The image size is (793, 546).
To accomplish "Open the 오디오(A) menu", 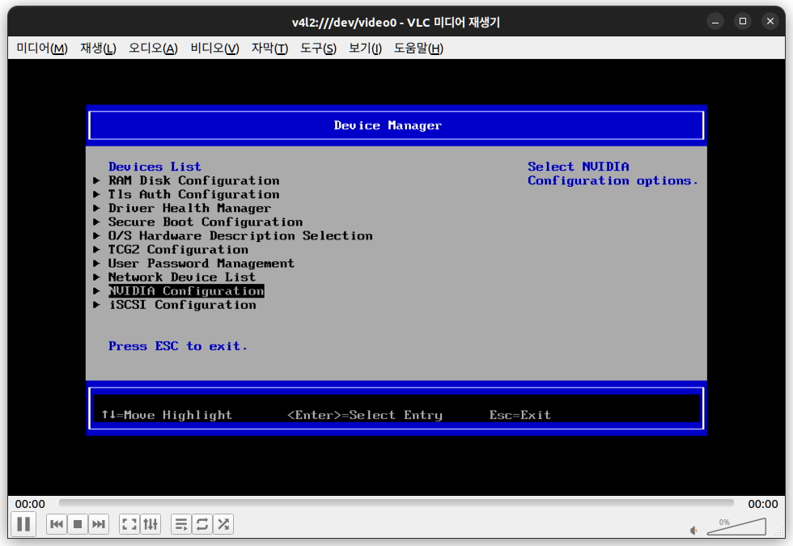I will tap(153, 48).
